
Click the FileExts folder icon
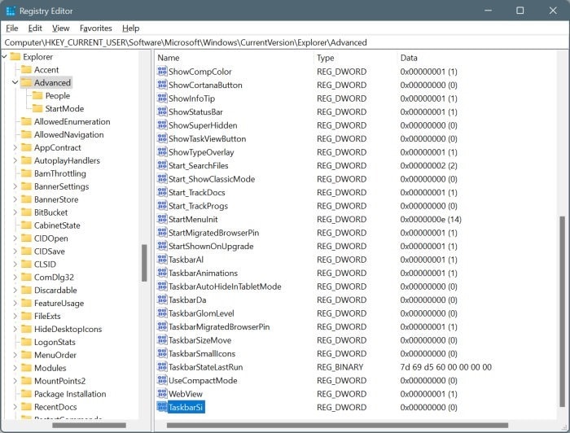click(26, 316)
